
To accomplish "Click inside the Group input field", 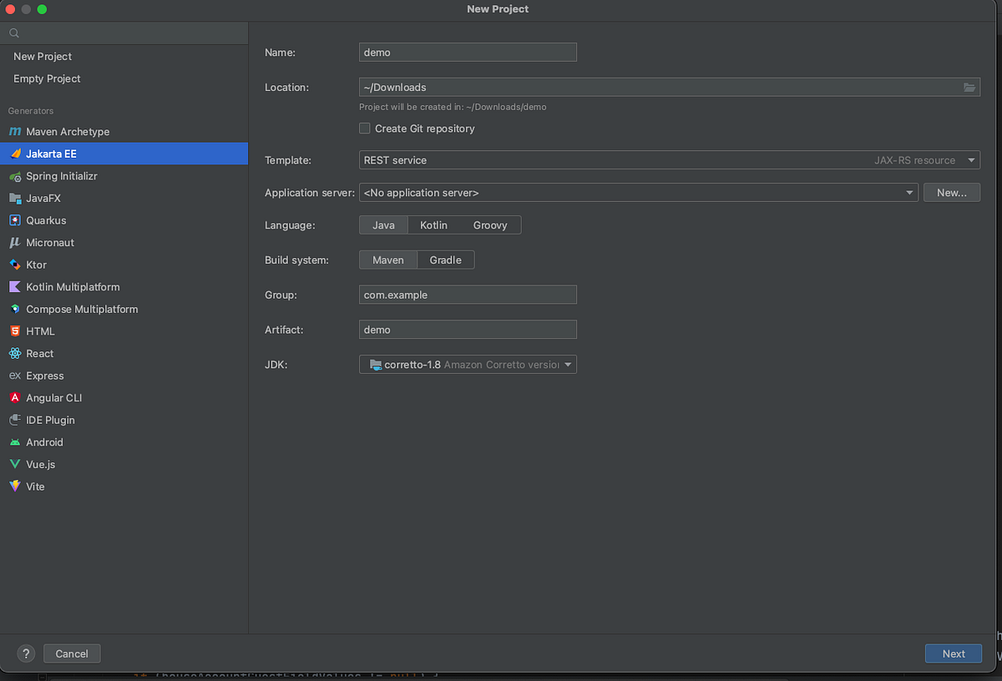I will (x=468, y=295).
